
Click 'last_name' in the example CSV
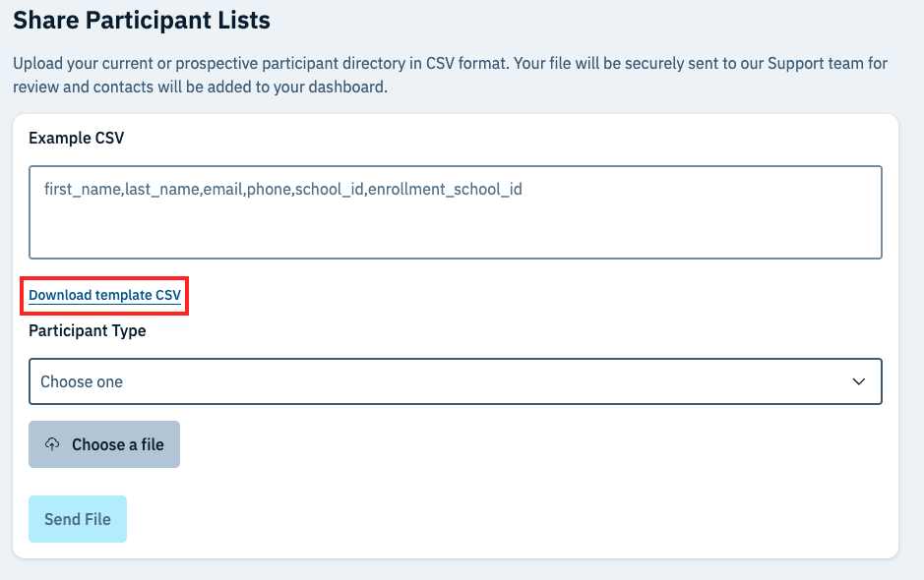[x=161, y=189]
